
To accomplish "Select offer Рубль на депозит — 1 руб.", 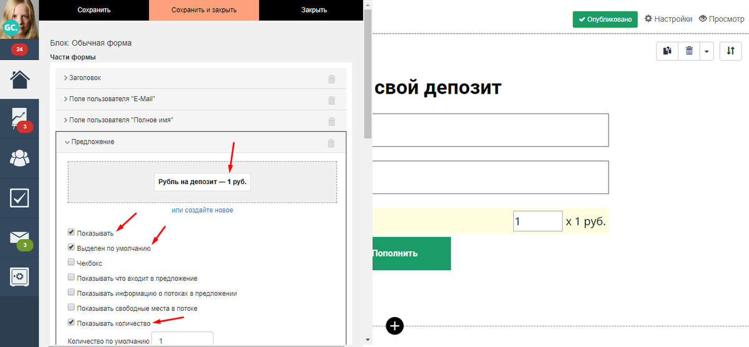I will coord(202,182).
